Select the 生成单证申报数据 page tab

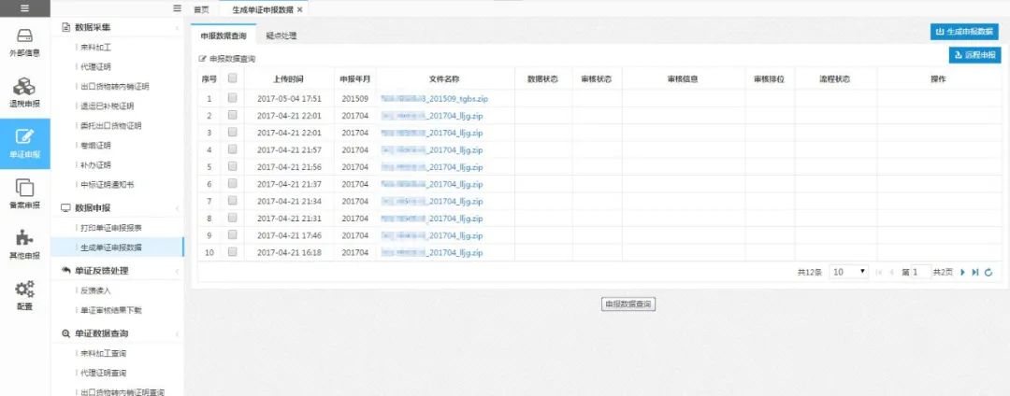pyautogui.click(x=262, y=9)
